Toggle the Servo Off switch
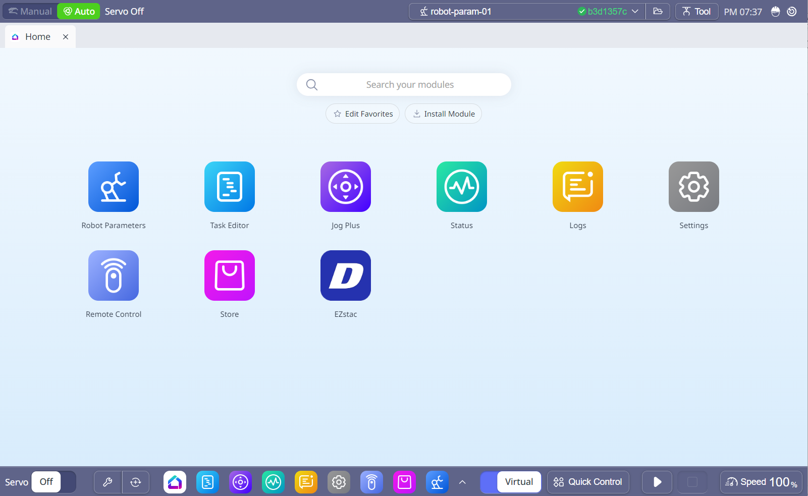This screenshot has width=808, height=496. point(53,482)
